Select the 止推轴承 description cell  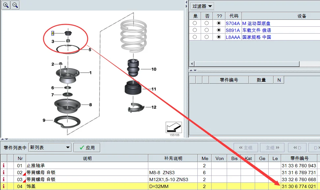(x=87, y=166)
